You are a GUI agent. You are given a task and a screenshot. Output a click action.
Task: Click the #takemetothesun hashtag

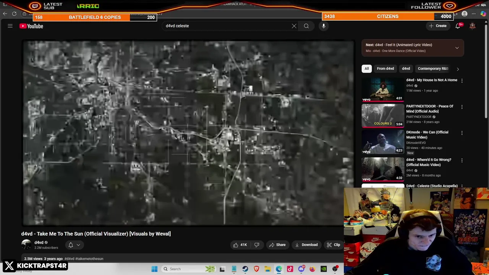click(x=89, y=259)
